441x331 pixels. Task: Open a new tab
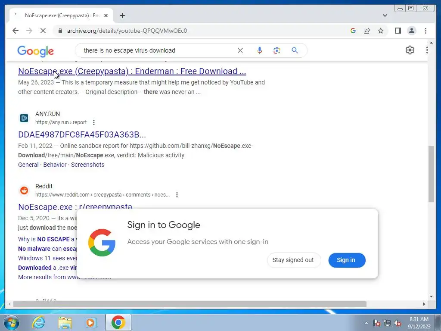coord(122,16)
